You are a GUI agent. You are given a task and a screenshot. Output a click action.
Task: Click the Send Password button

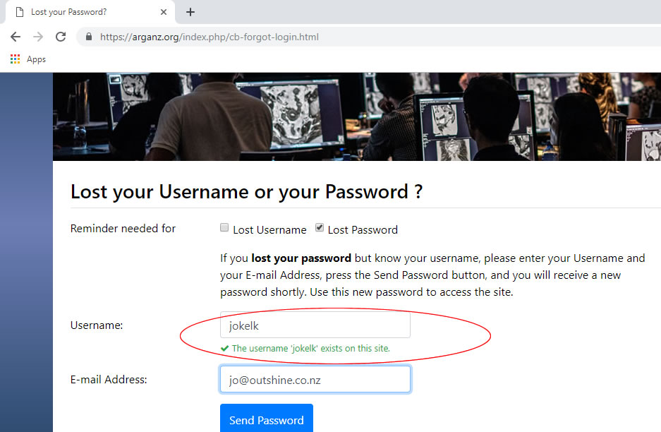(x=267, y=418)
